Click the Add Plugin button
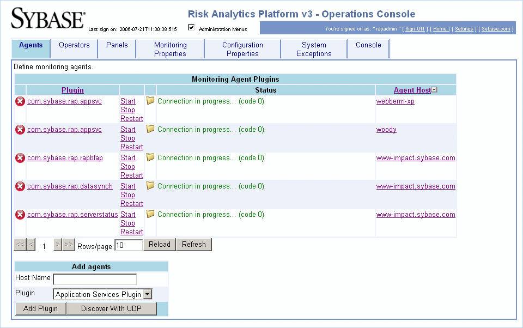The height and width of the screenshot is (328, 523). tap(40, 308)
